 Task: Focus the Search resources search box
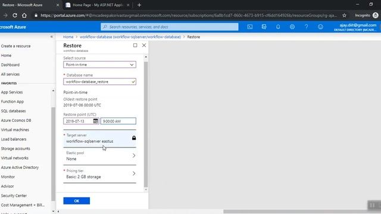(x=170, y=27)
